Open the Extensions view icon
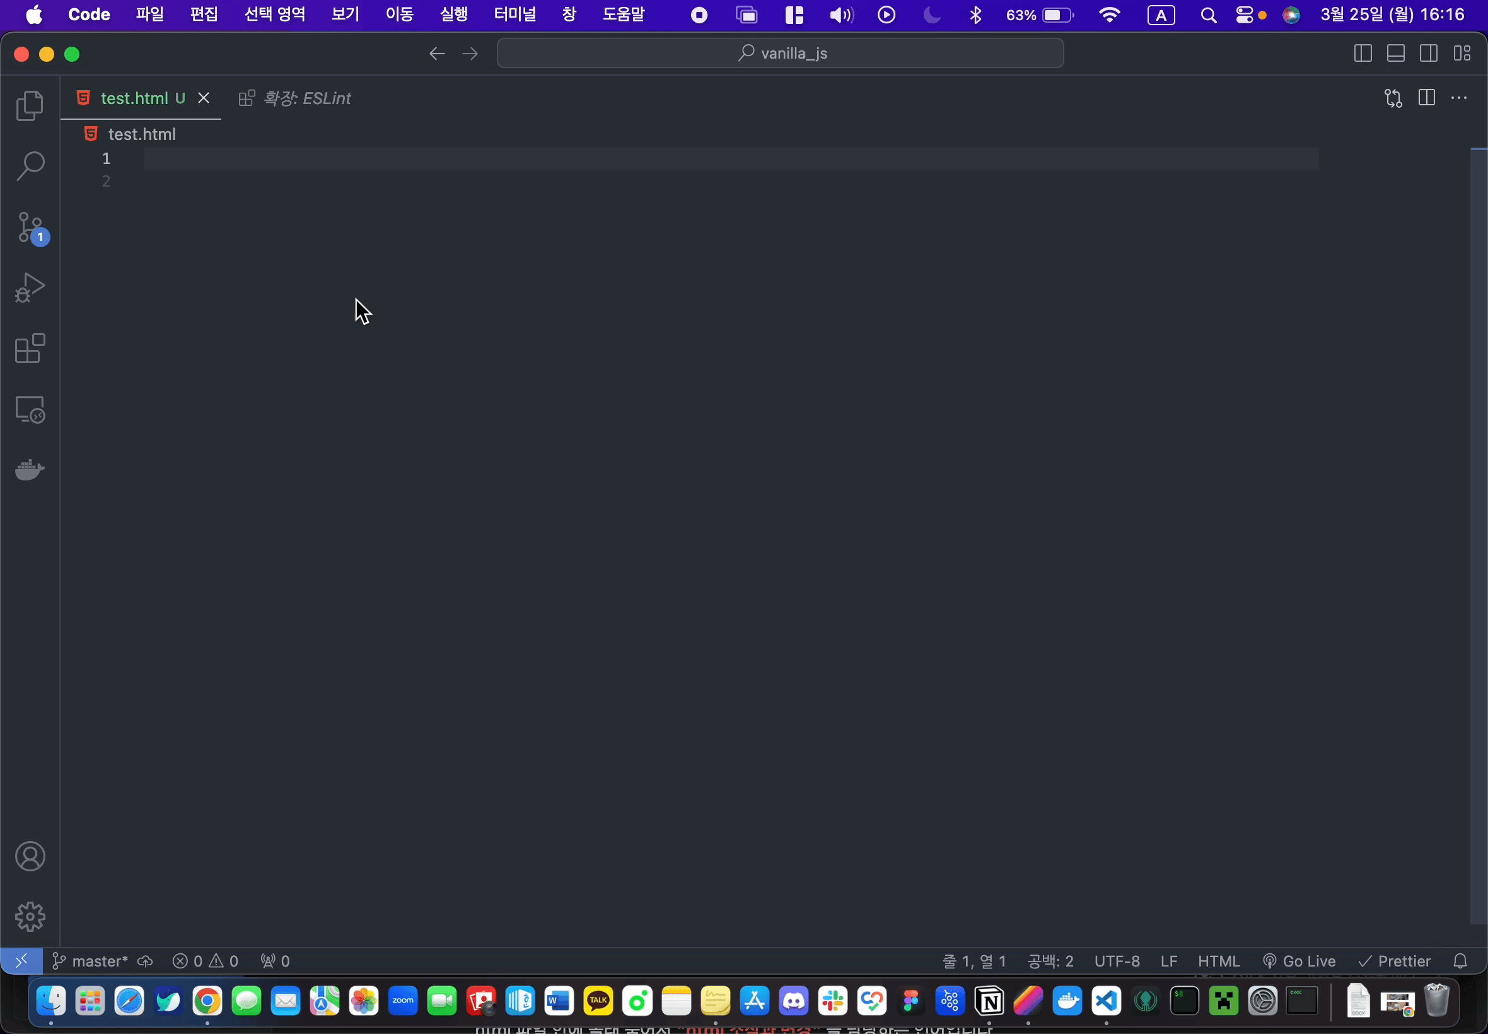1488x1034 pixels. pos(30,349)
